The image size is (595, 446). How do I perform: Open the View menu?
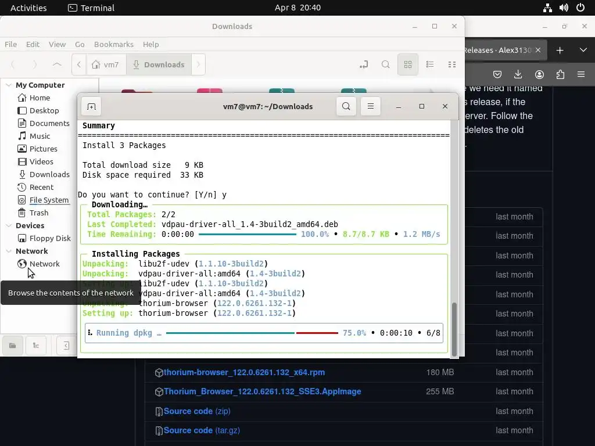(x=58, y=44)
